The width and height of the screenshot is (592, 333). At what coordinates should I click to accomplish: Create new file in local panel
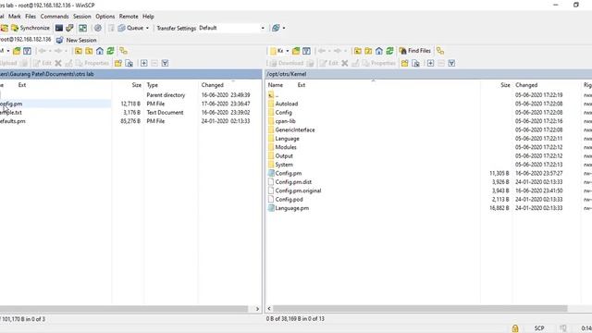tap(129, 63)
